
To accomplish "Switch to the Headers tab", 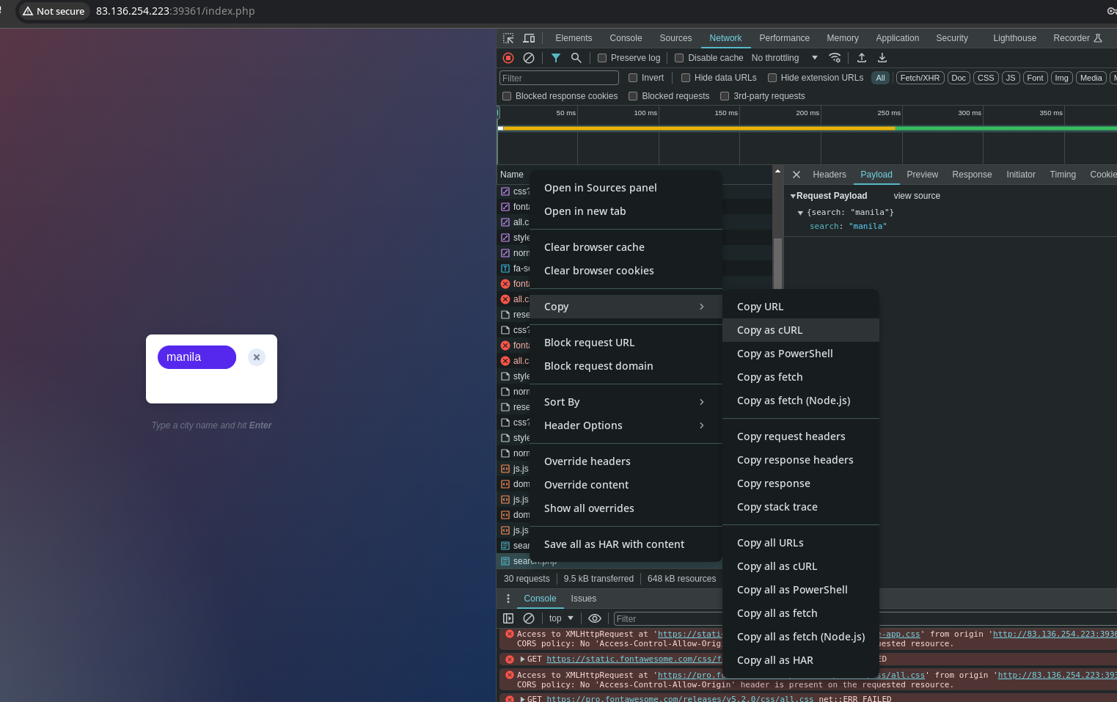I will [829, 175].
